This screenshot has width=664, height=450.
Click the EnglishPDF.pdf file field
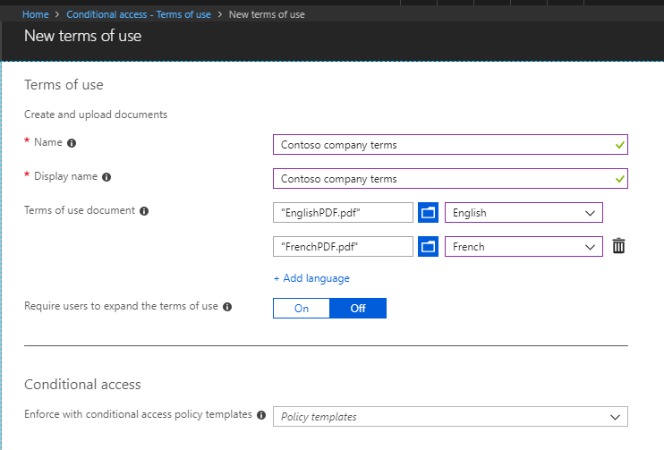click(x=344, y=213)
